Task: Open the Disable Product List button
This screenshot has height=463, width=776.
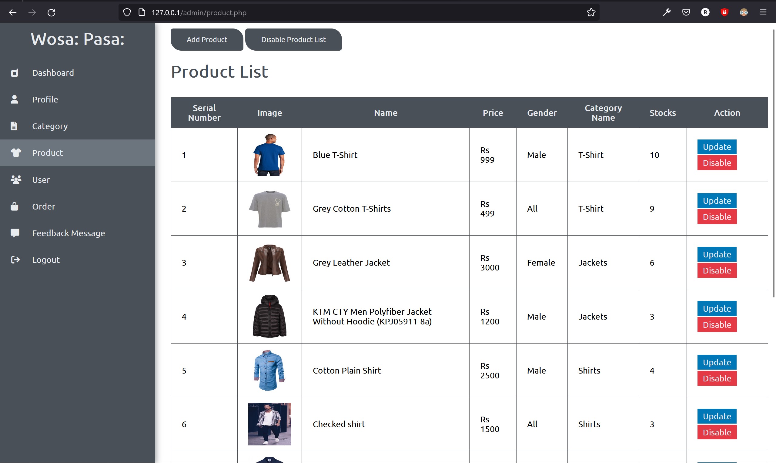Action: pyautogui.click(x=293, y=40)
